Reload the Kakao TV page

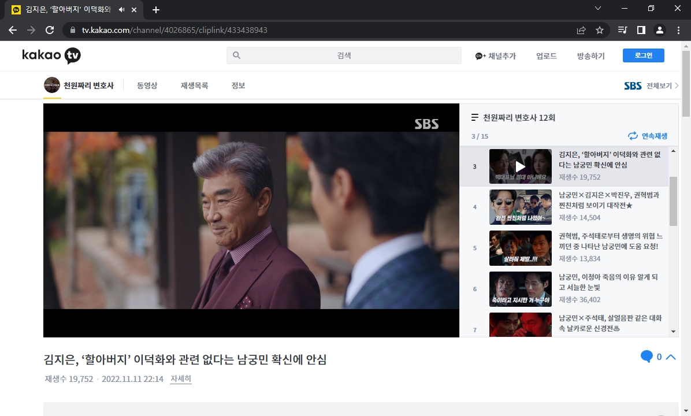click(50, 30)
